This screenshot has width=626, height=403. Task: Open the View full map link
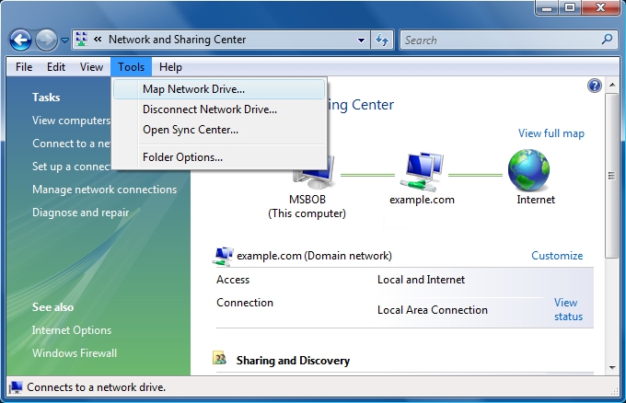[x=551, y=133]
